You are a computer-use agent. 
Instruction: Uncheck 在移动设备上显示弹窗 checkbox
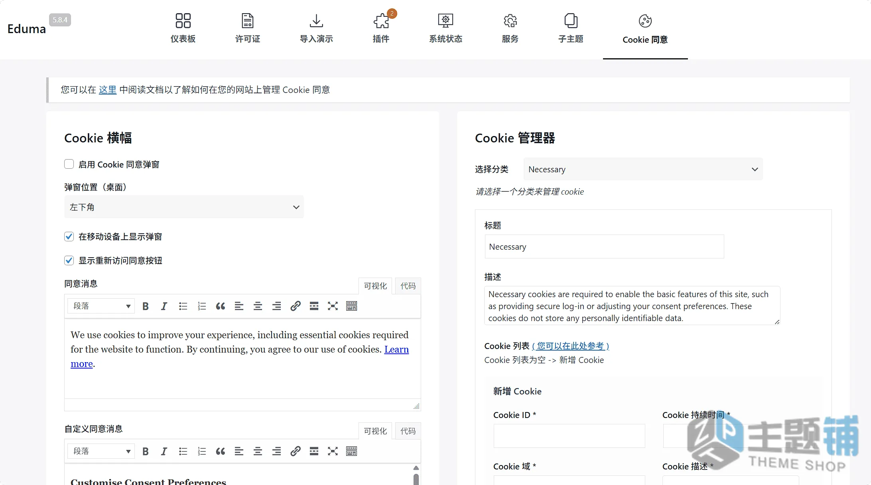[x=69, y=237]
